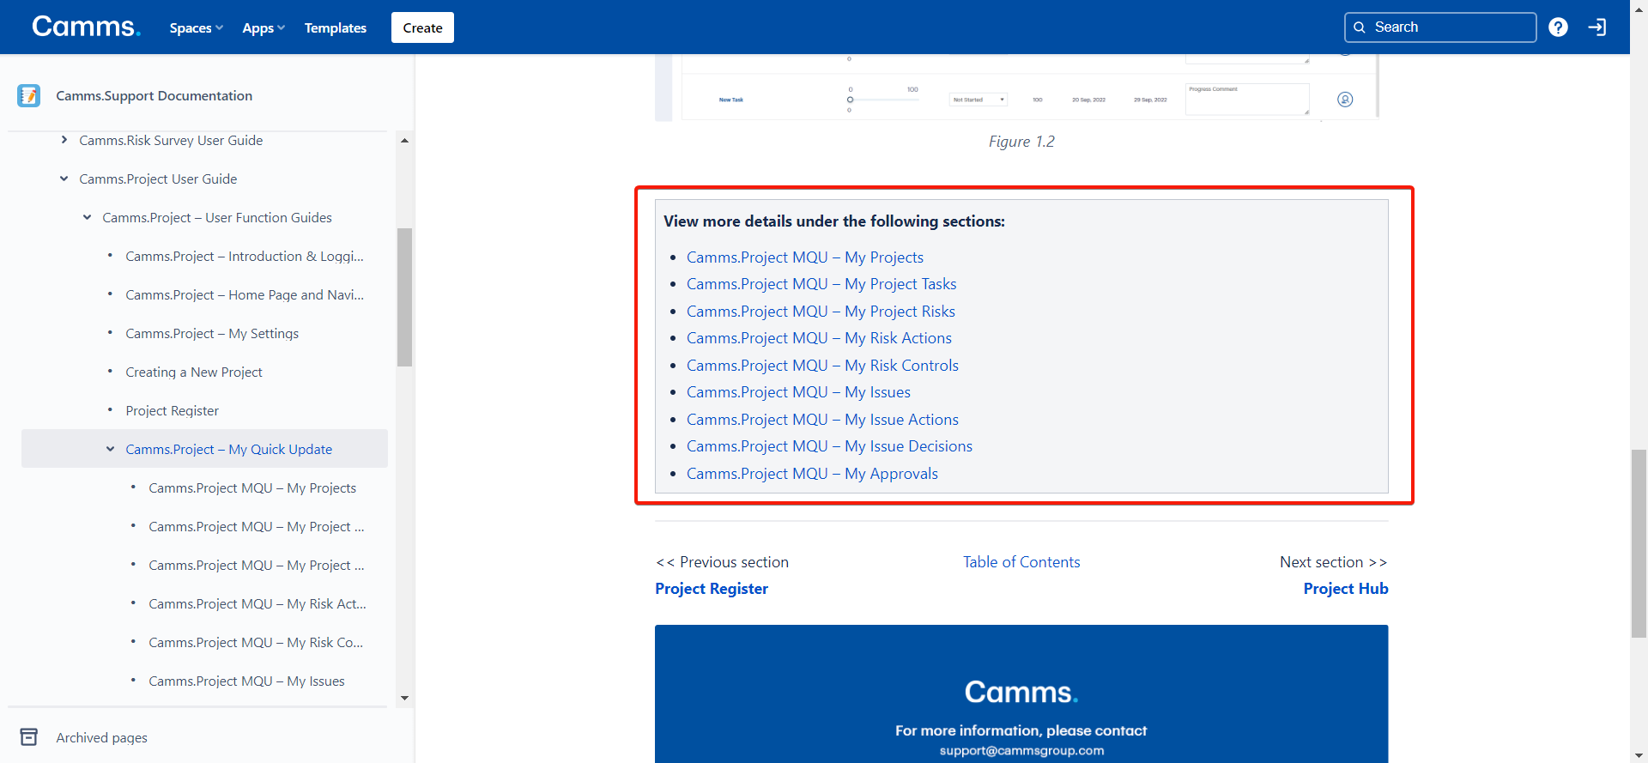The width and height of the screenshot is (1648, 763).
Task: Open sidebar Camms.Project MQU – My Risk Act...
Action: [x=257, y=603]
